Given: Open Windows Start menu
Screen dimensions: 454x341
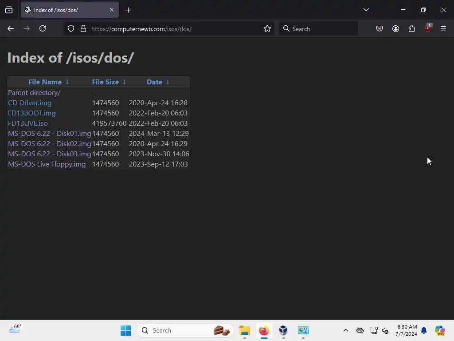Looking at the screenshot, I should coord(125,330).
